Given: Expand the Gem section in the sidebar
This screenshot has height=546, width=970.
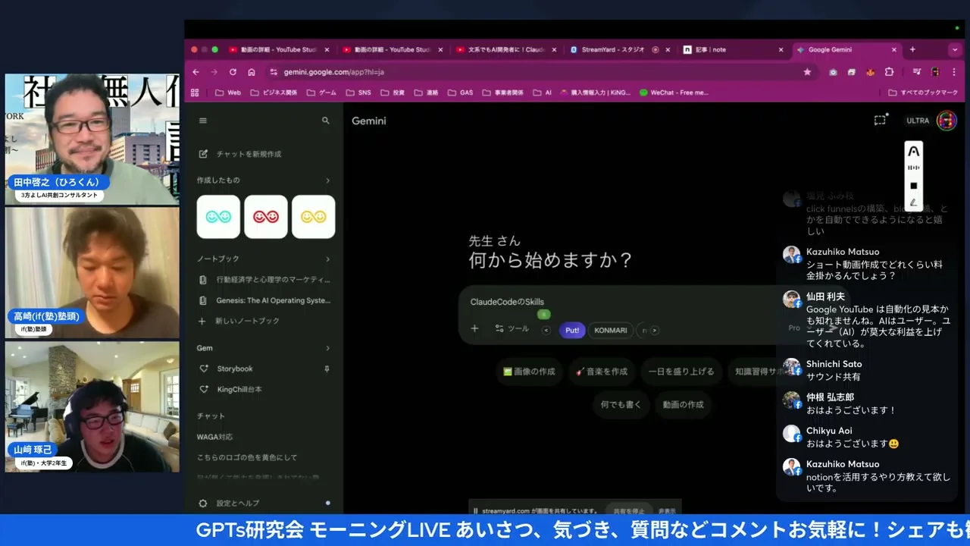Looking at the screenshot, I should pos(329,348).
